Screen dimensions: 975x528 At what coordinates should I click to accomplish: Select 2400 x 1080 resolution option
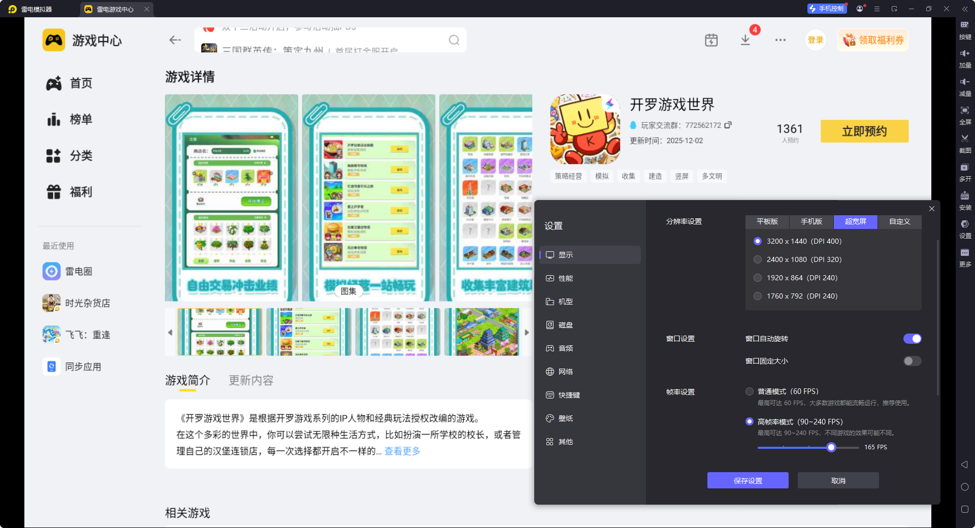(758, 259)
